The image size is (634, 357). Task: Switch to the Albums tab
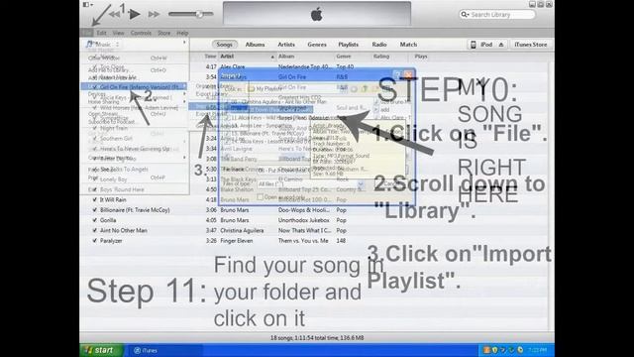click(x=255, y=45)
